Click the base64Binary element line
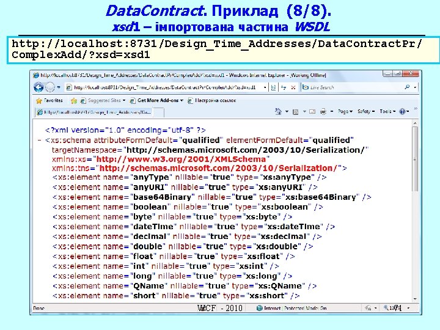This screenshot has width=440, height=330. pos(212,197)
